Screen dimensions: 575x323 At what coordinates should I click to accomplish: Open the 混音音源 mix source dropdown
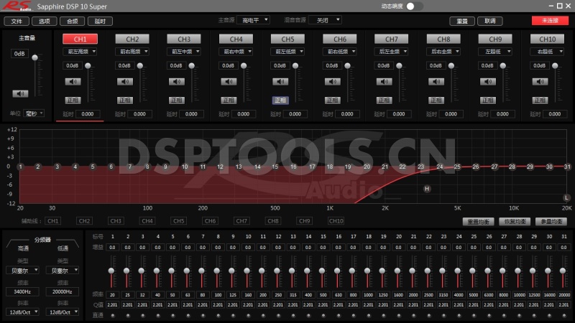point(326,20)
